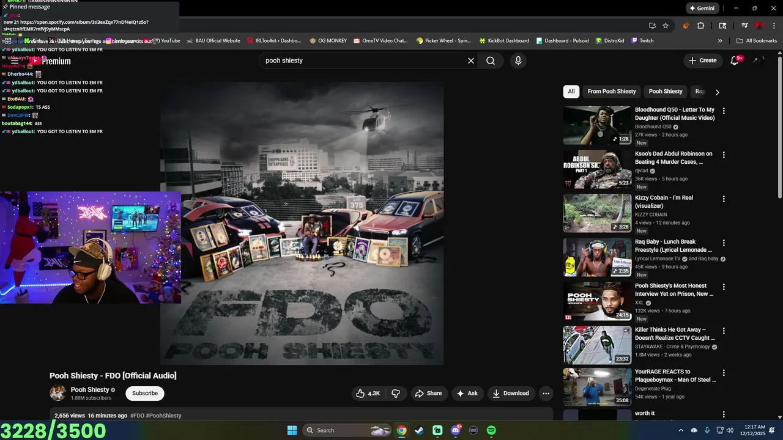Open options for Raq Baby Lunch Break video
This screenshot has width=783, height=440.
[x=724, y=243]
